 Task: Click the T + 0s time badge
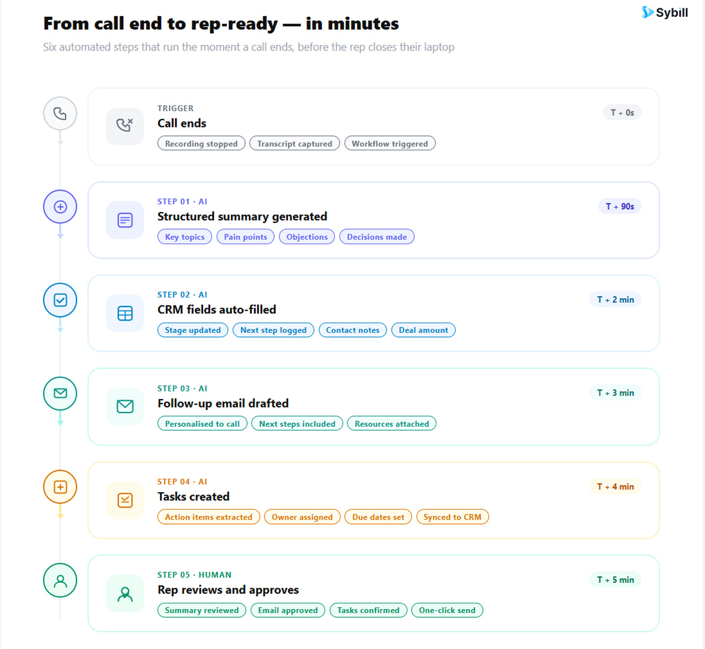click(x=622, y=113)
